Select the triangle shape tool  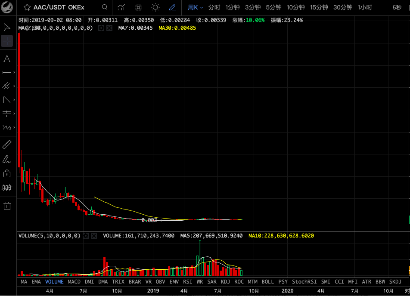pyautogui.click(x=6, y=100)
